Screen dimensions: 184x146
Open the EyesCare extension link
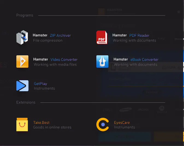122,122
